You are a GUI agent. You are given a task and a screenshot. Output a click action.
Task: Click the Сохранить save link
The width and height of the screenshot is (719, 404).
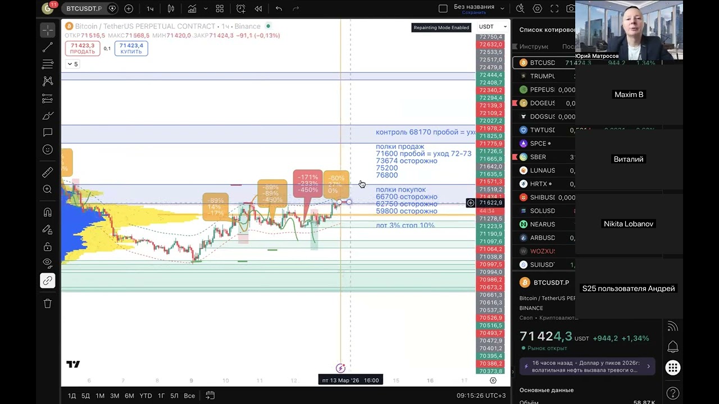(474, 12)
